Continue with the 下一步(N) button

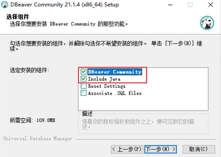[x=160, y=149]
